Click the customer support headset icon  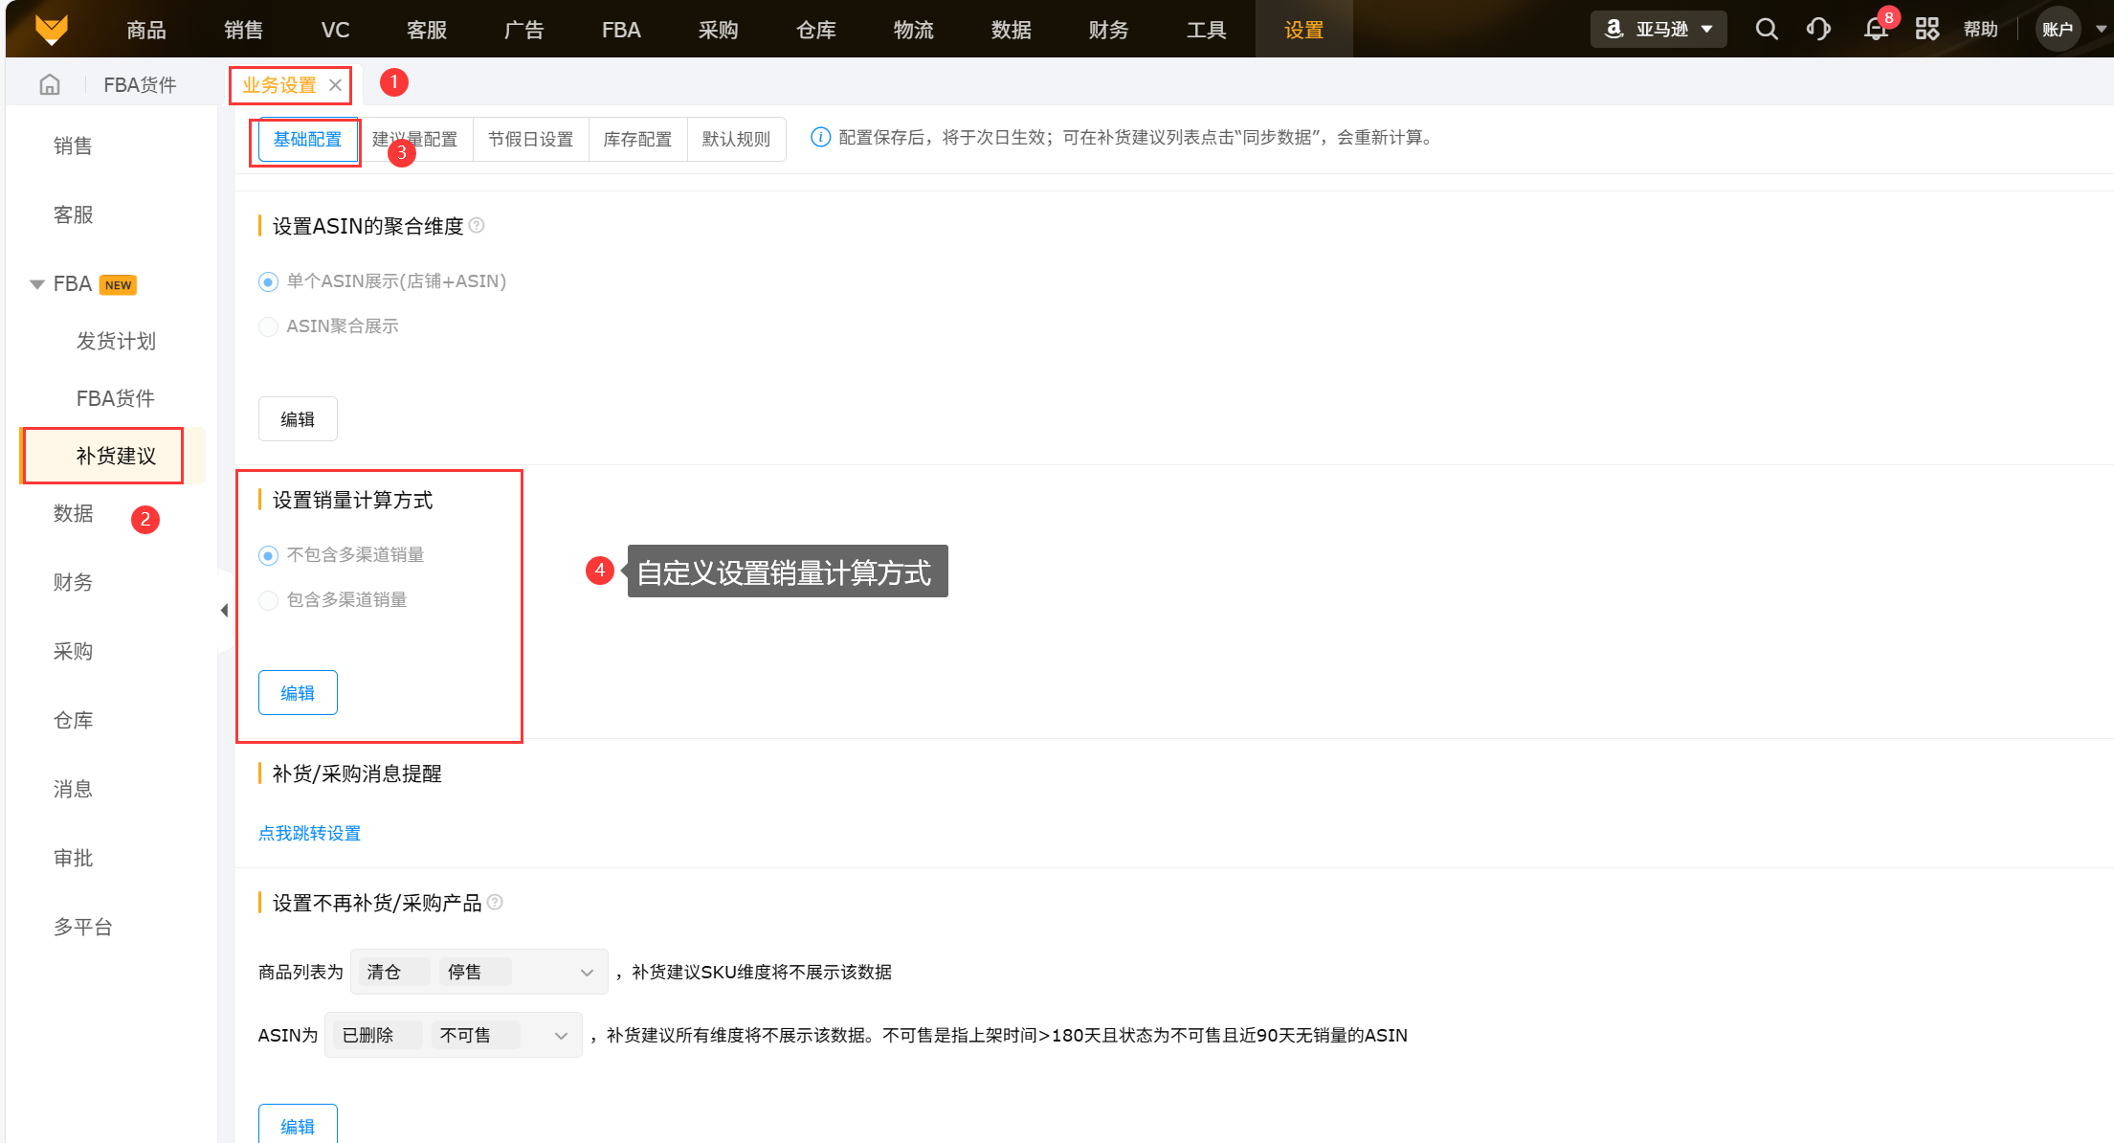point(1818,30)
